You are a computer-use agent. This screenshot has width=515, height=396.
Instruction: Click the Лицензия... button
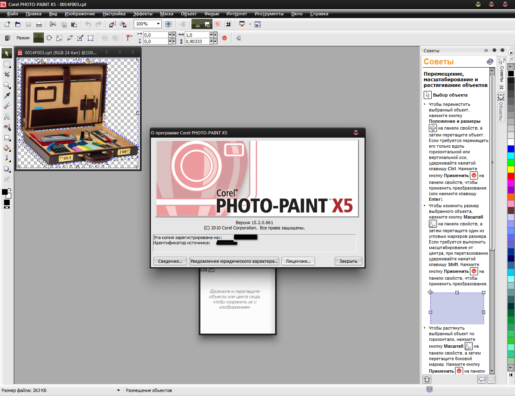coord(298,261)
